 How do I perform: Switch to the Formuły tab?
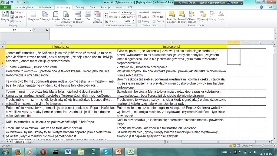pyautogui.click(x=80, y=7)
